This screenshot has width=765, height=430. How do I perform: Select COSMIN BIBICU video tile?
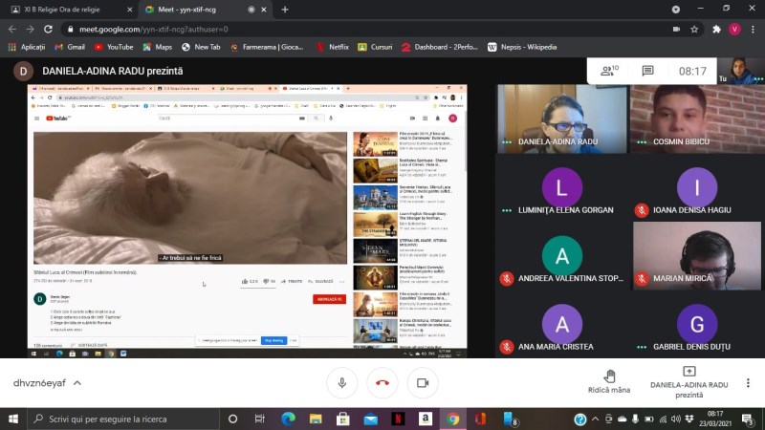coord(697,118)
